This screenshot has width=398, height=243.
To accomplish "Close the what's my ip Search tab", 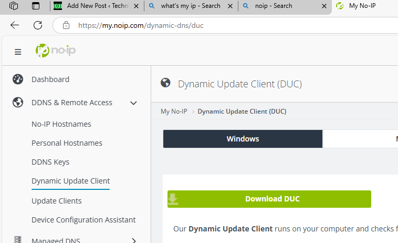I will click(230, 6).
